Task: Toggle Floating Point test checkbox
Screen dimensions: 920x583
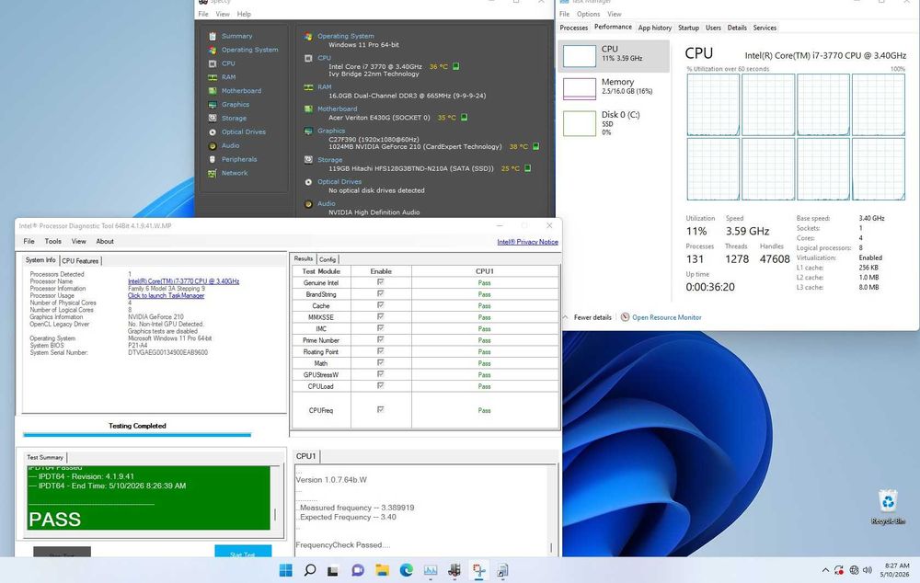Action: 380,351
